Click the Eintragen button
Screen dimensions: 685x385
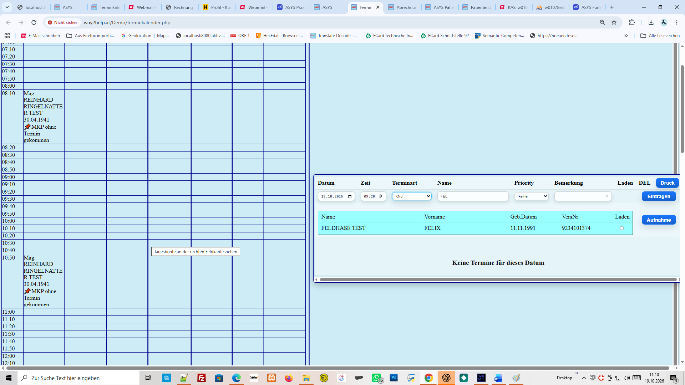[x=659, y=196]
